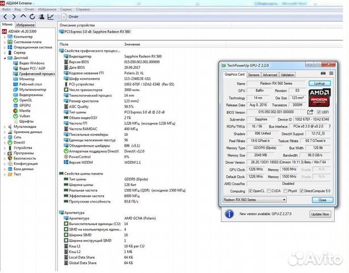Switch to GPU-Z Validation tab

coord(288,75)
